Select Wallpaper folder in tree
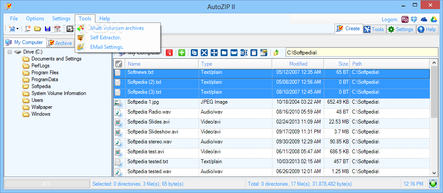Viewport: 443px width, 193px height. click(x=42, y=107)
